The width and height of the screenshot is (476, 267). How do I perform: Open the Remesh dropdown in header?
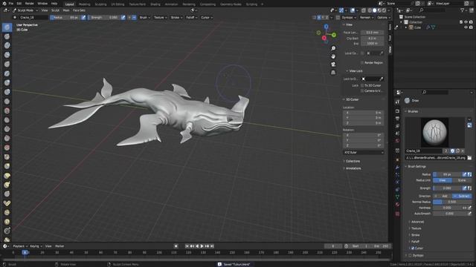click(367, 18)
